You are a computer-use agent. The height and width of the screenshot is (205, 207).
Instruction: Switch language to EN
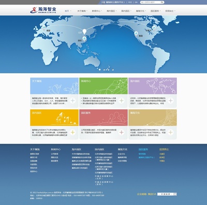[136, 3]
